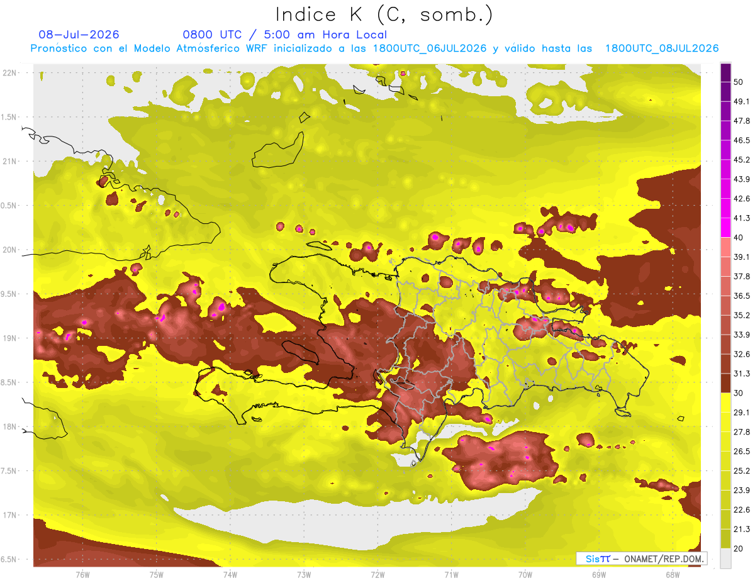Viewport: 755px width, 583px height.
Task: Click the 22N latitude axis label
Action: (11, 73)
